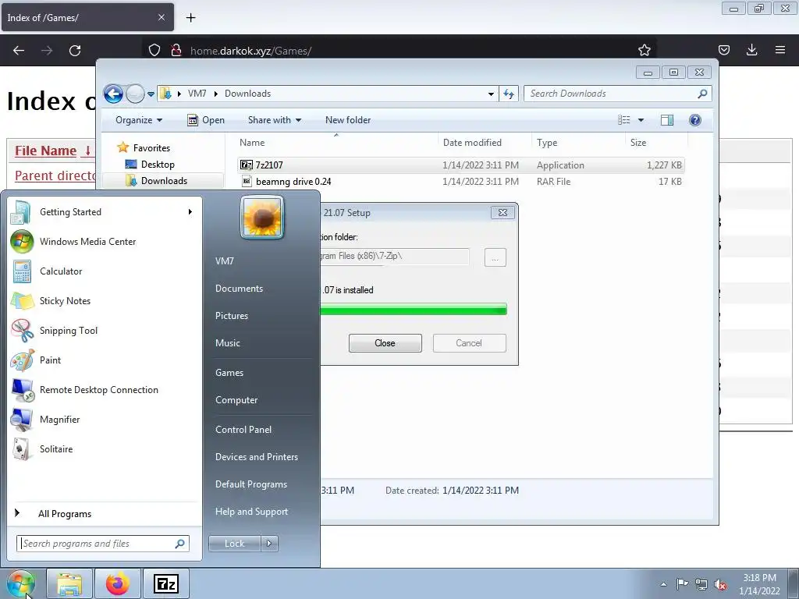Select Favorites in navigation pane
The image size is (799, 599).
151,147
